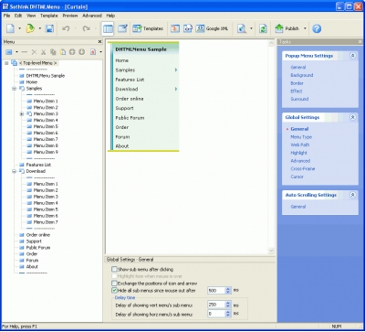
Task: Open Menu Type under Global Settings
Action: click(x=301, y=137)
